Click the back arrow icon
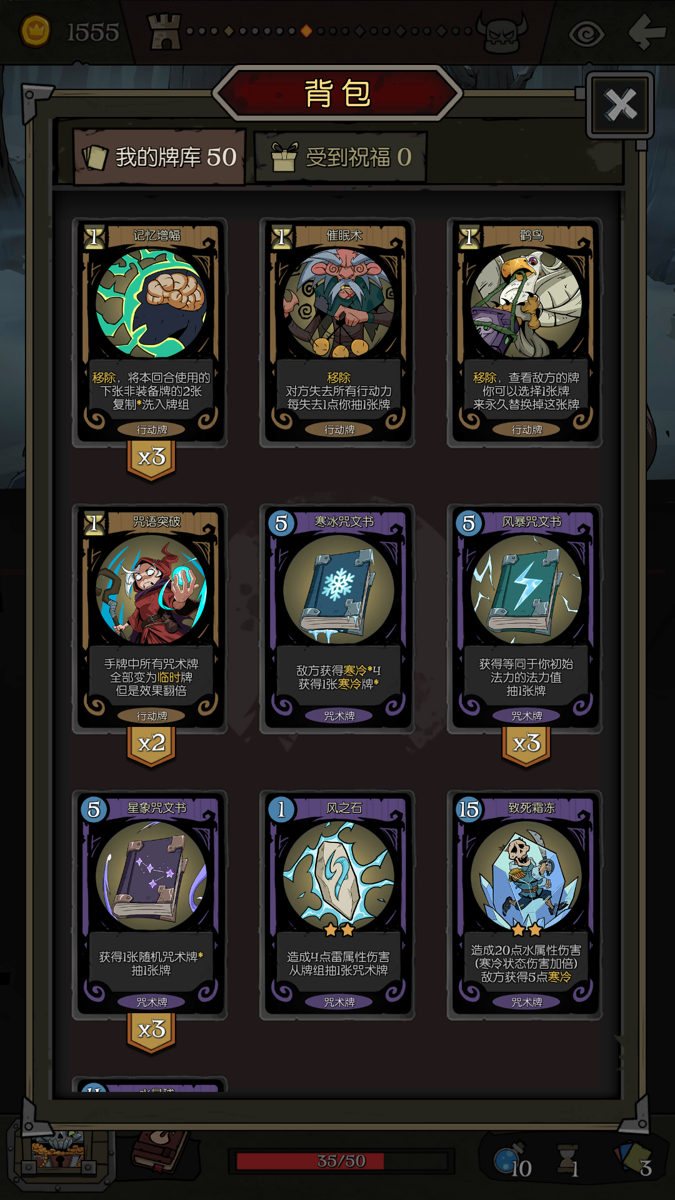675x1200 pixels. 647,31
